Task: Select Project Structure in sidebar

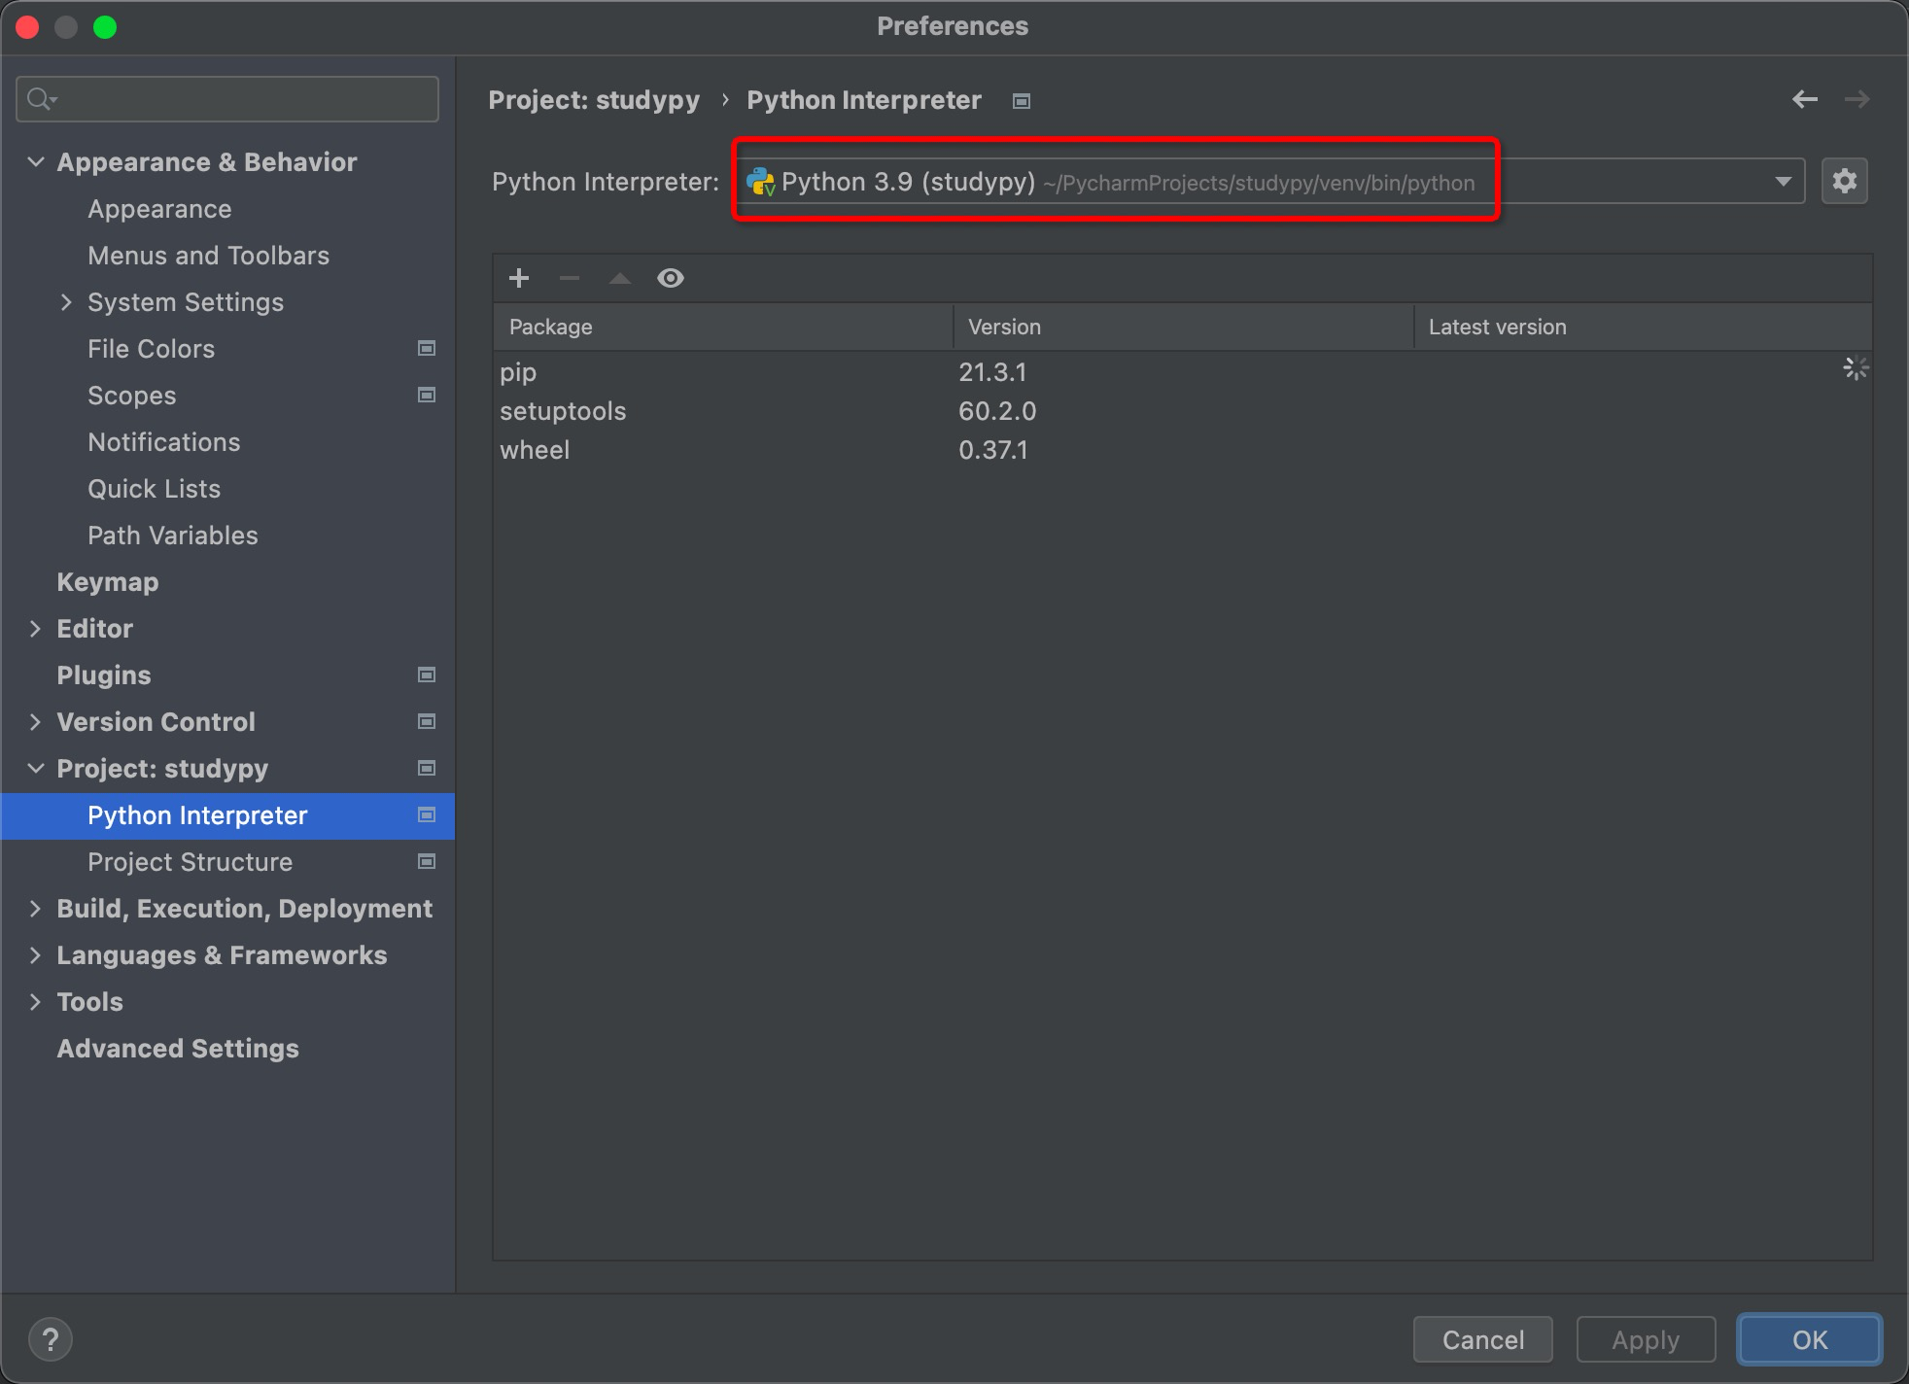Action: pos(190,862)
